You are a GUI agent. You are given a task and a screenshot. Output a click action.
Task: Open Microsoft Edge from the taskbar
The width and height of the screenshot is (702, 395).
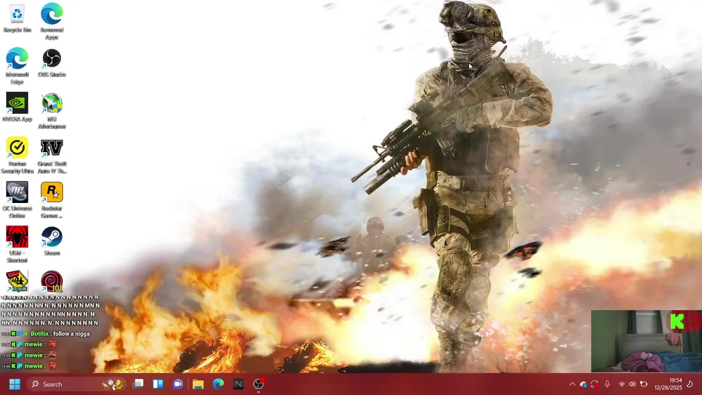tap(218, 384)
